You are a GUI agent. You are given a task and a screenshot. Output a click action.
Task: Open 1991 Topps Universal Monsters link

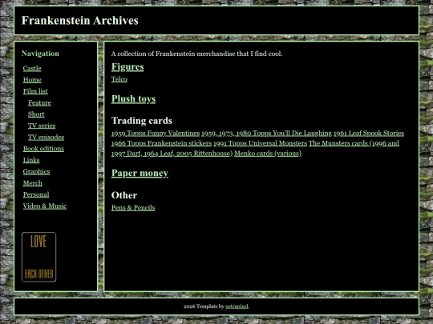click(260, 143)
